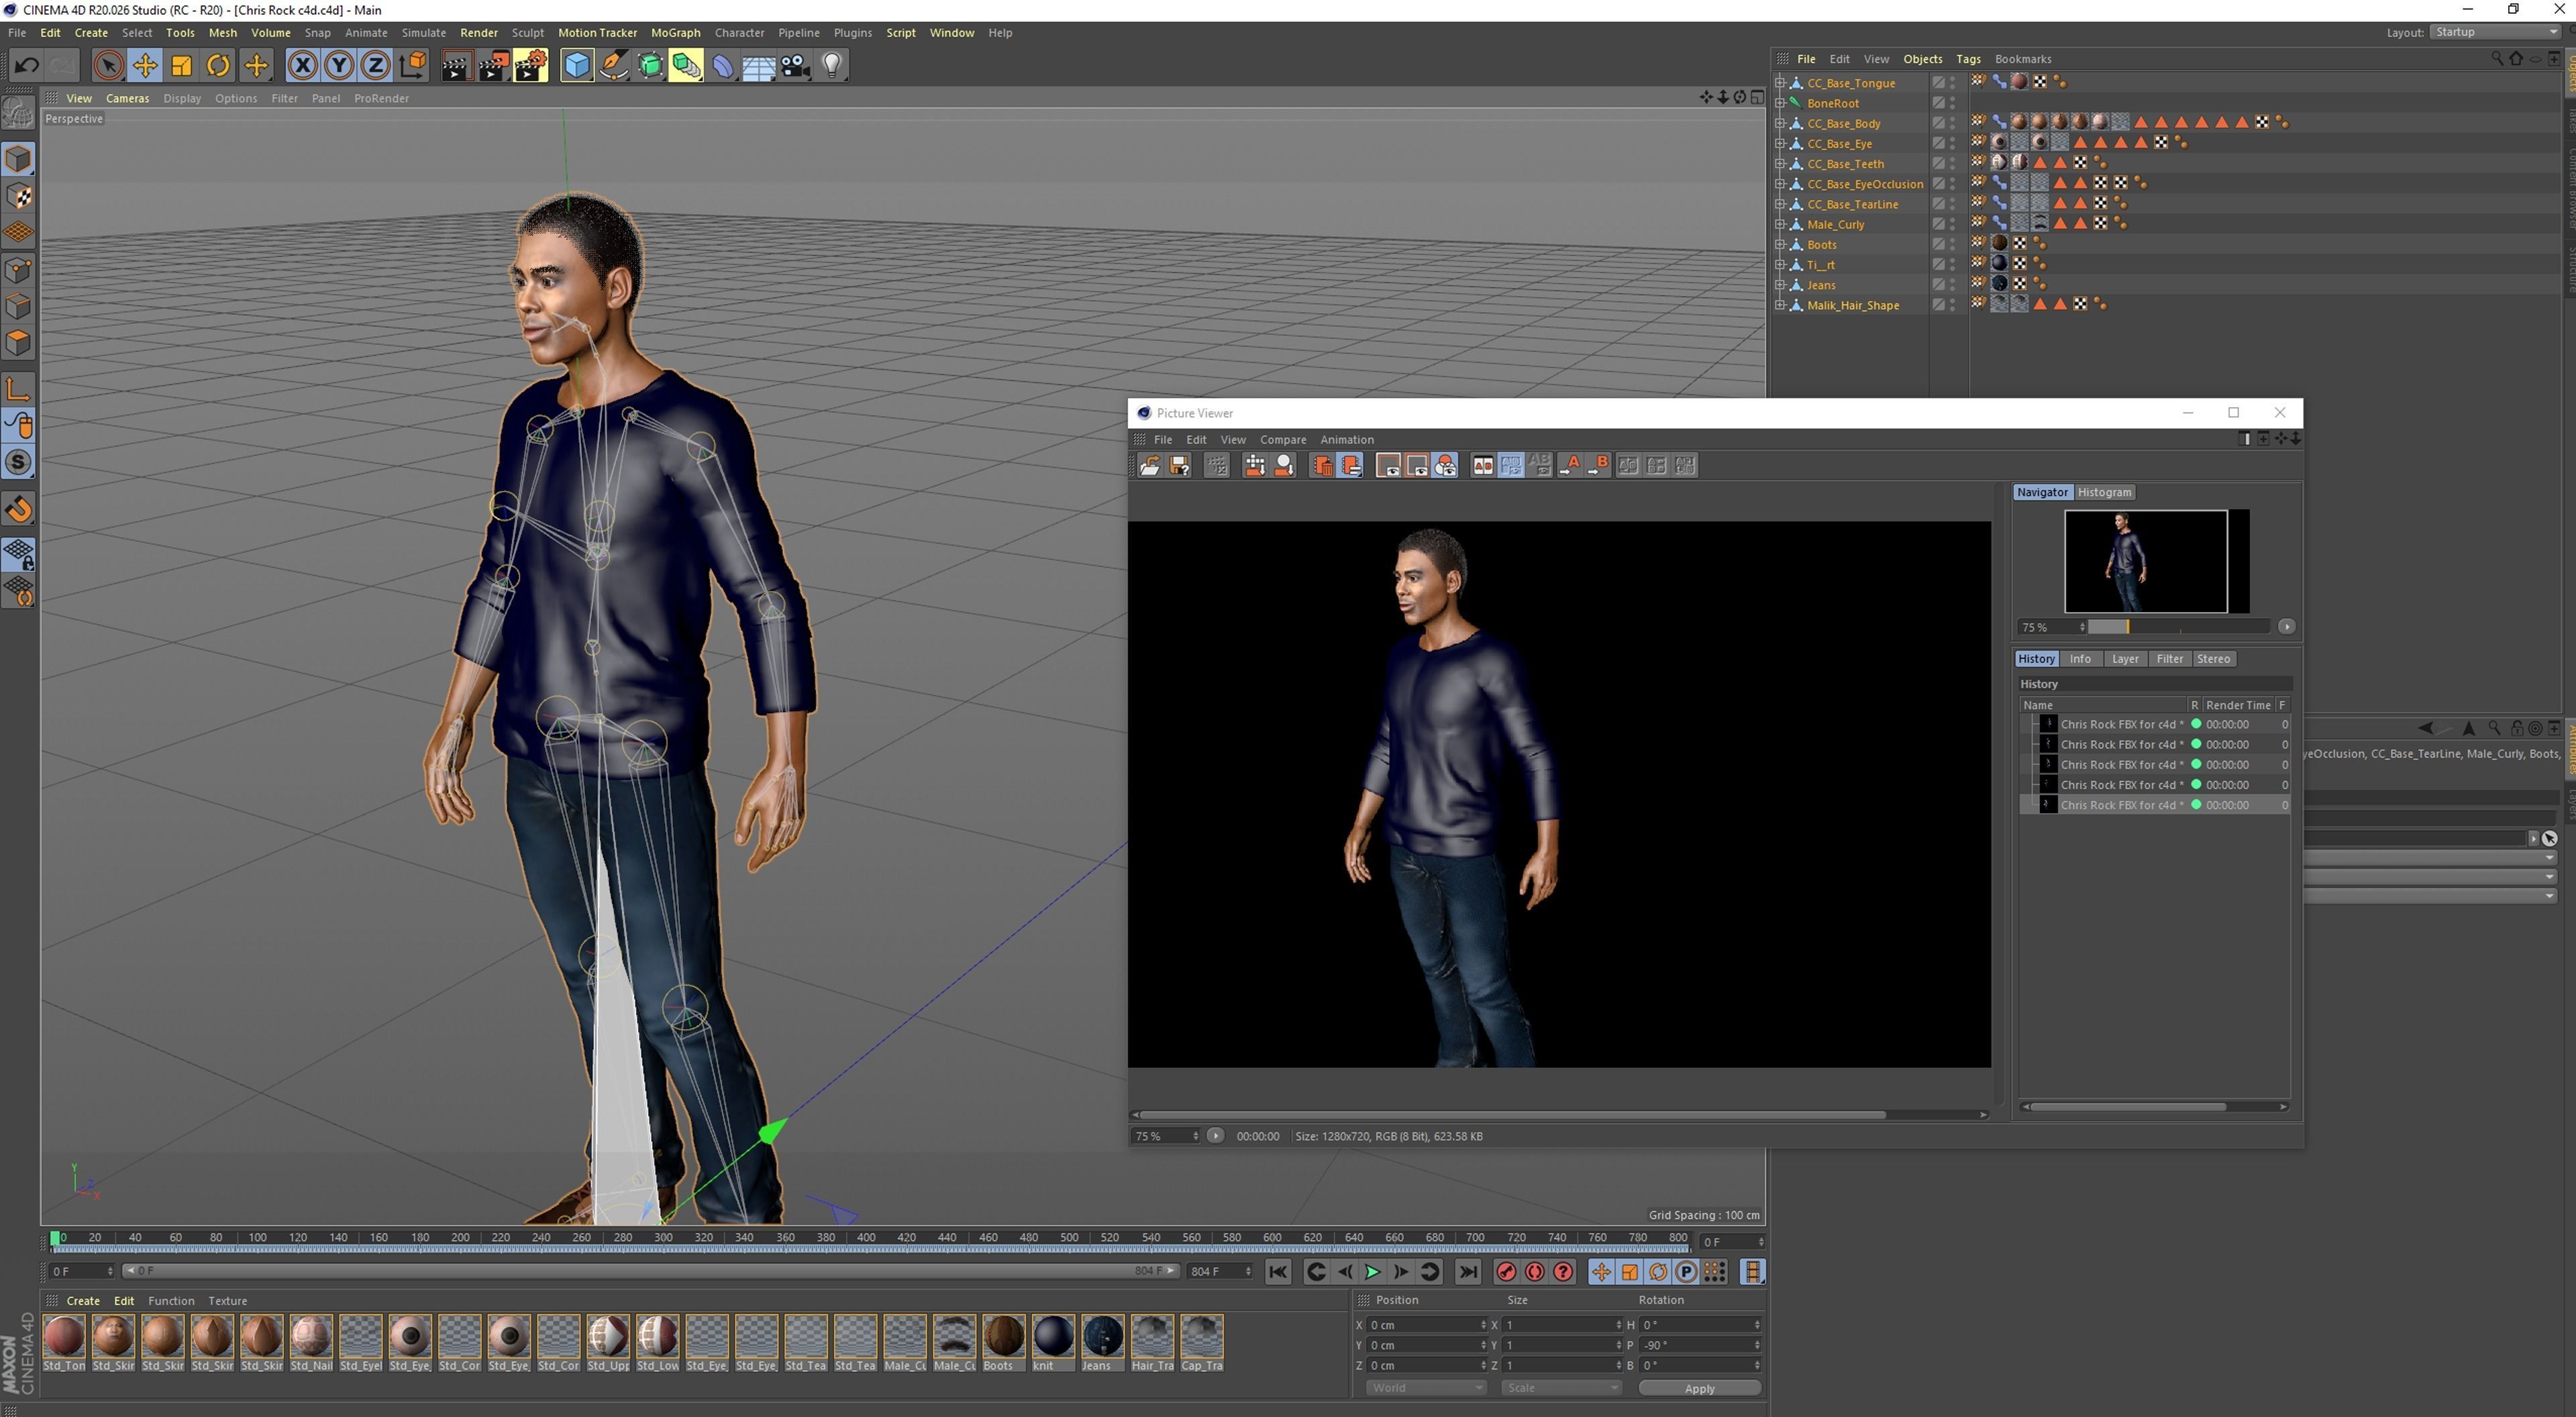Viewport: 2576px width, 1417px height.
Task: Enable Polygons mode in left palette
Action: click(x=19, y=343)
